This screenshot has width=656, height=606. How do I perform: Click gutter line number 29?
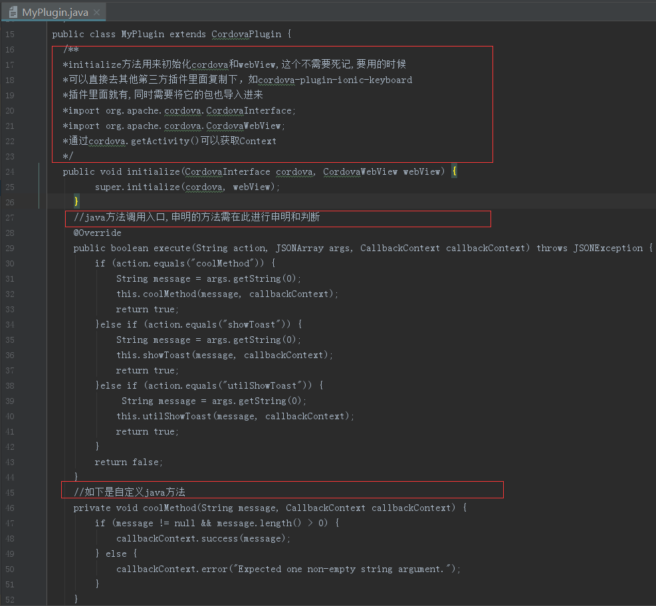point(9,249)
